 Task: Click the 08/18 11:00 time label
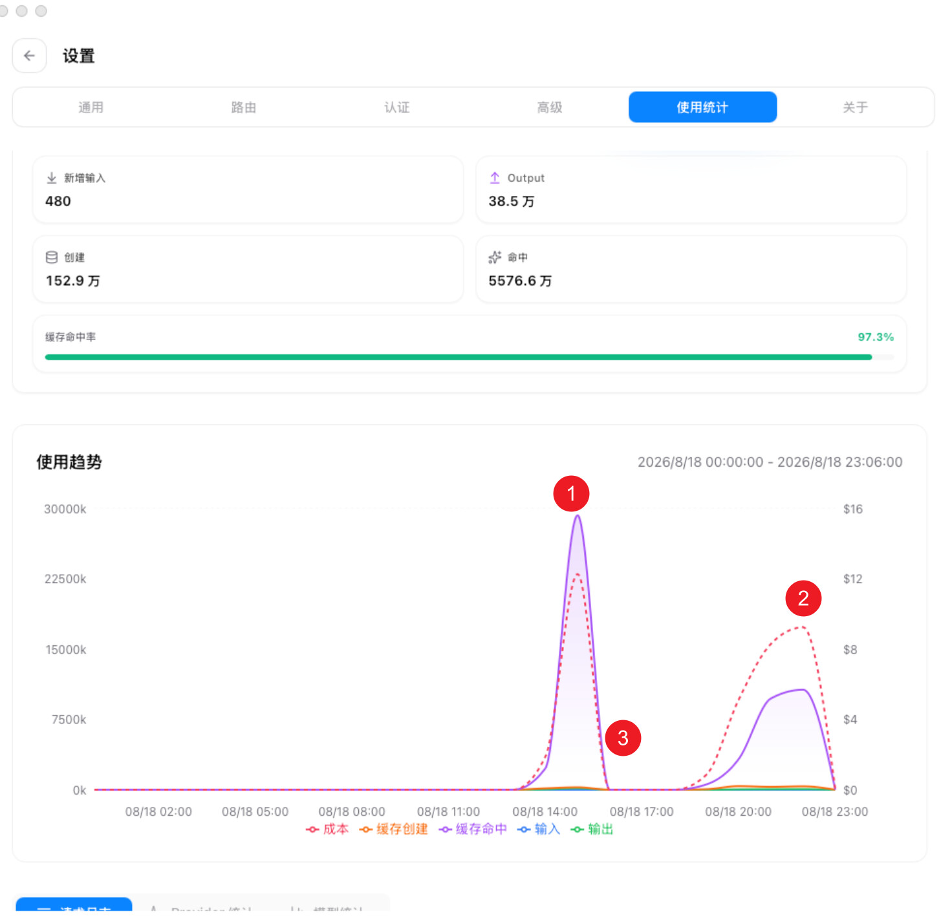[x=449, y=811]
